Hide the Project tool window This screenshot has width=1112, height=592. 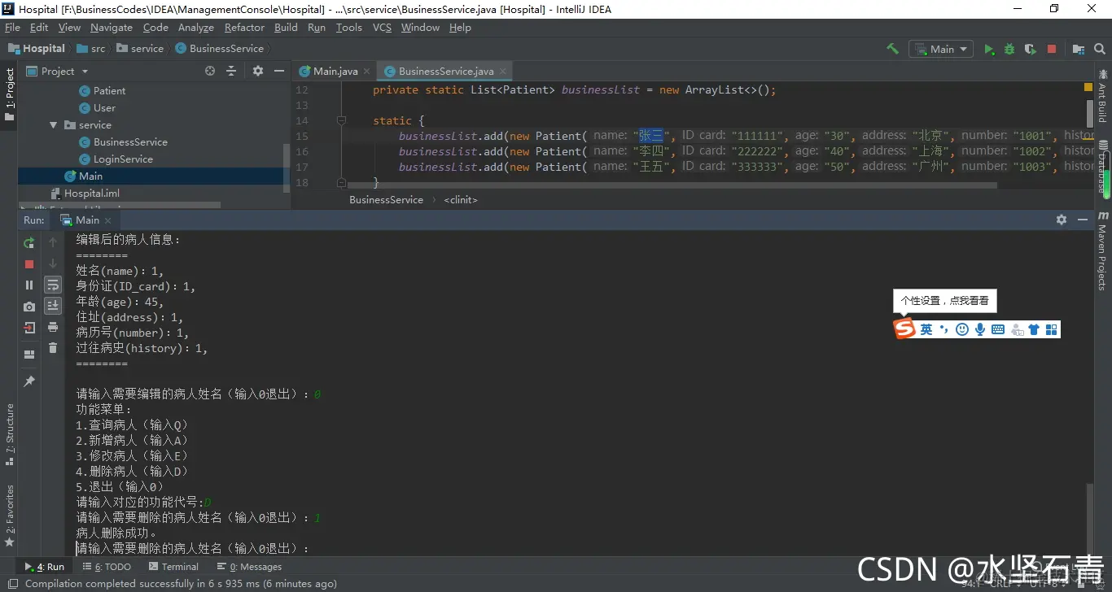[x=278, y=72]
